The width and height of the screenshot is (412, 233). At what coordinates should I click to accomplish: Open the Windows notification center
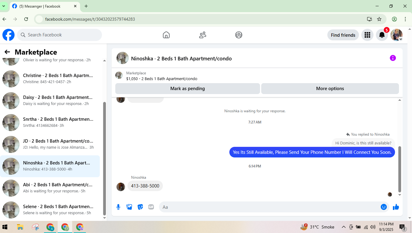pos(403,227)
